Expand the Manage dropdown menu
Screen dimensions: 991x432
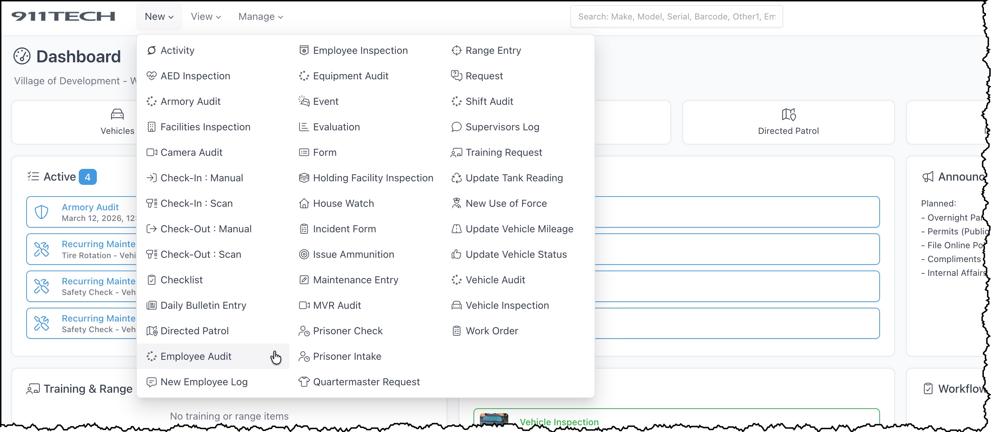[260, 17]
